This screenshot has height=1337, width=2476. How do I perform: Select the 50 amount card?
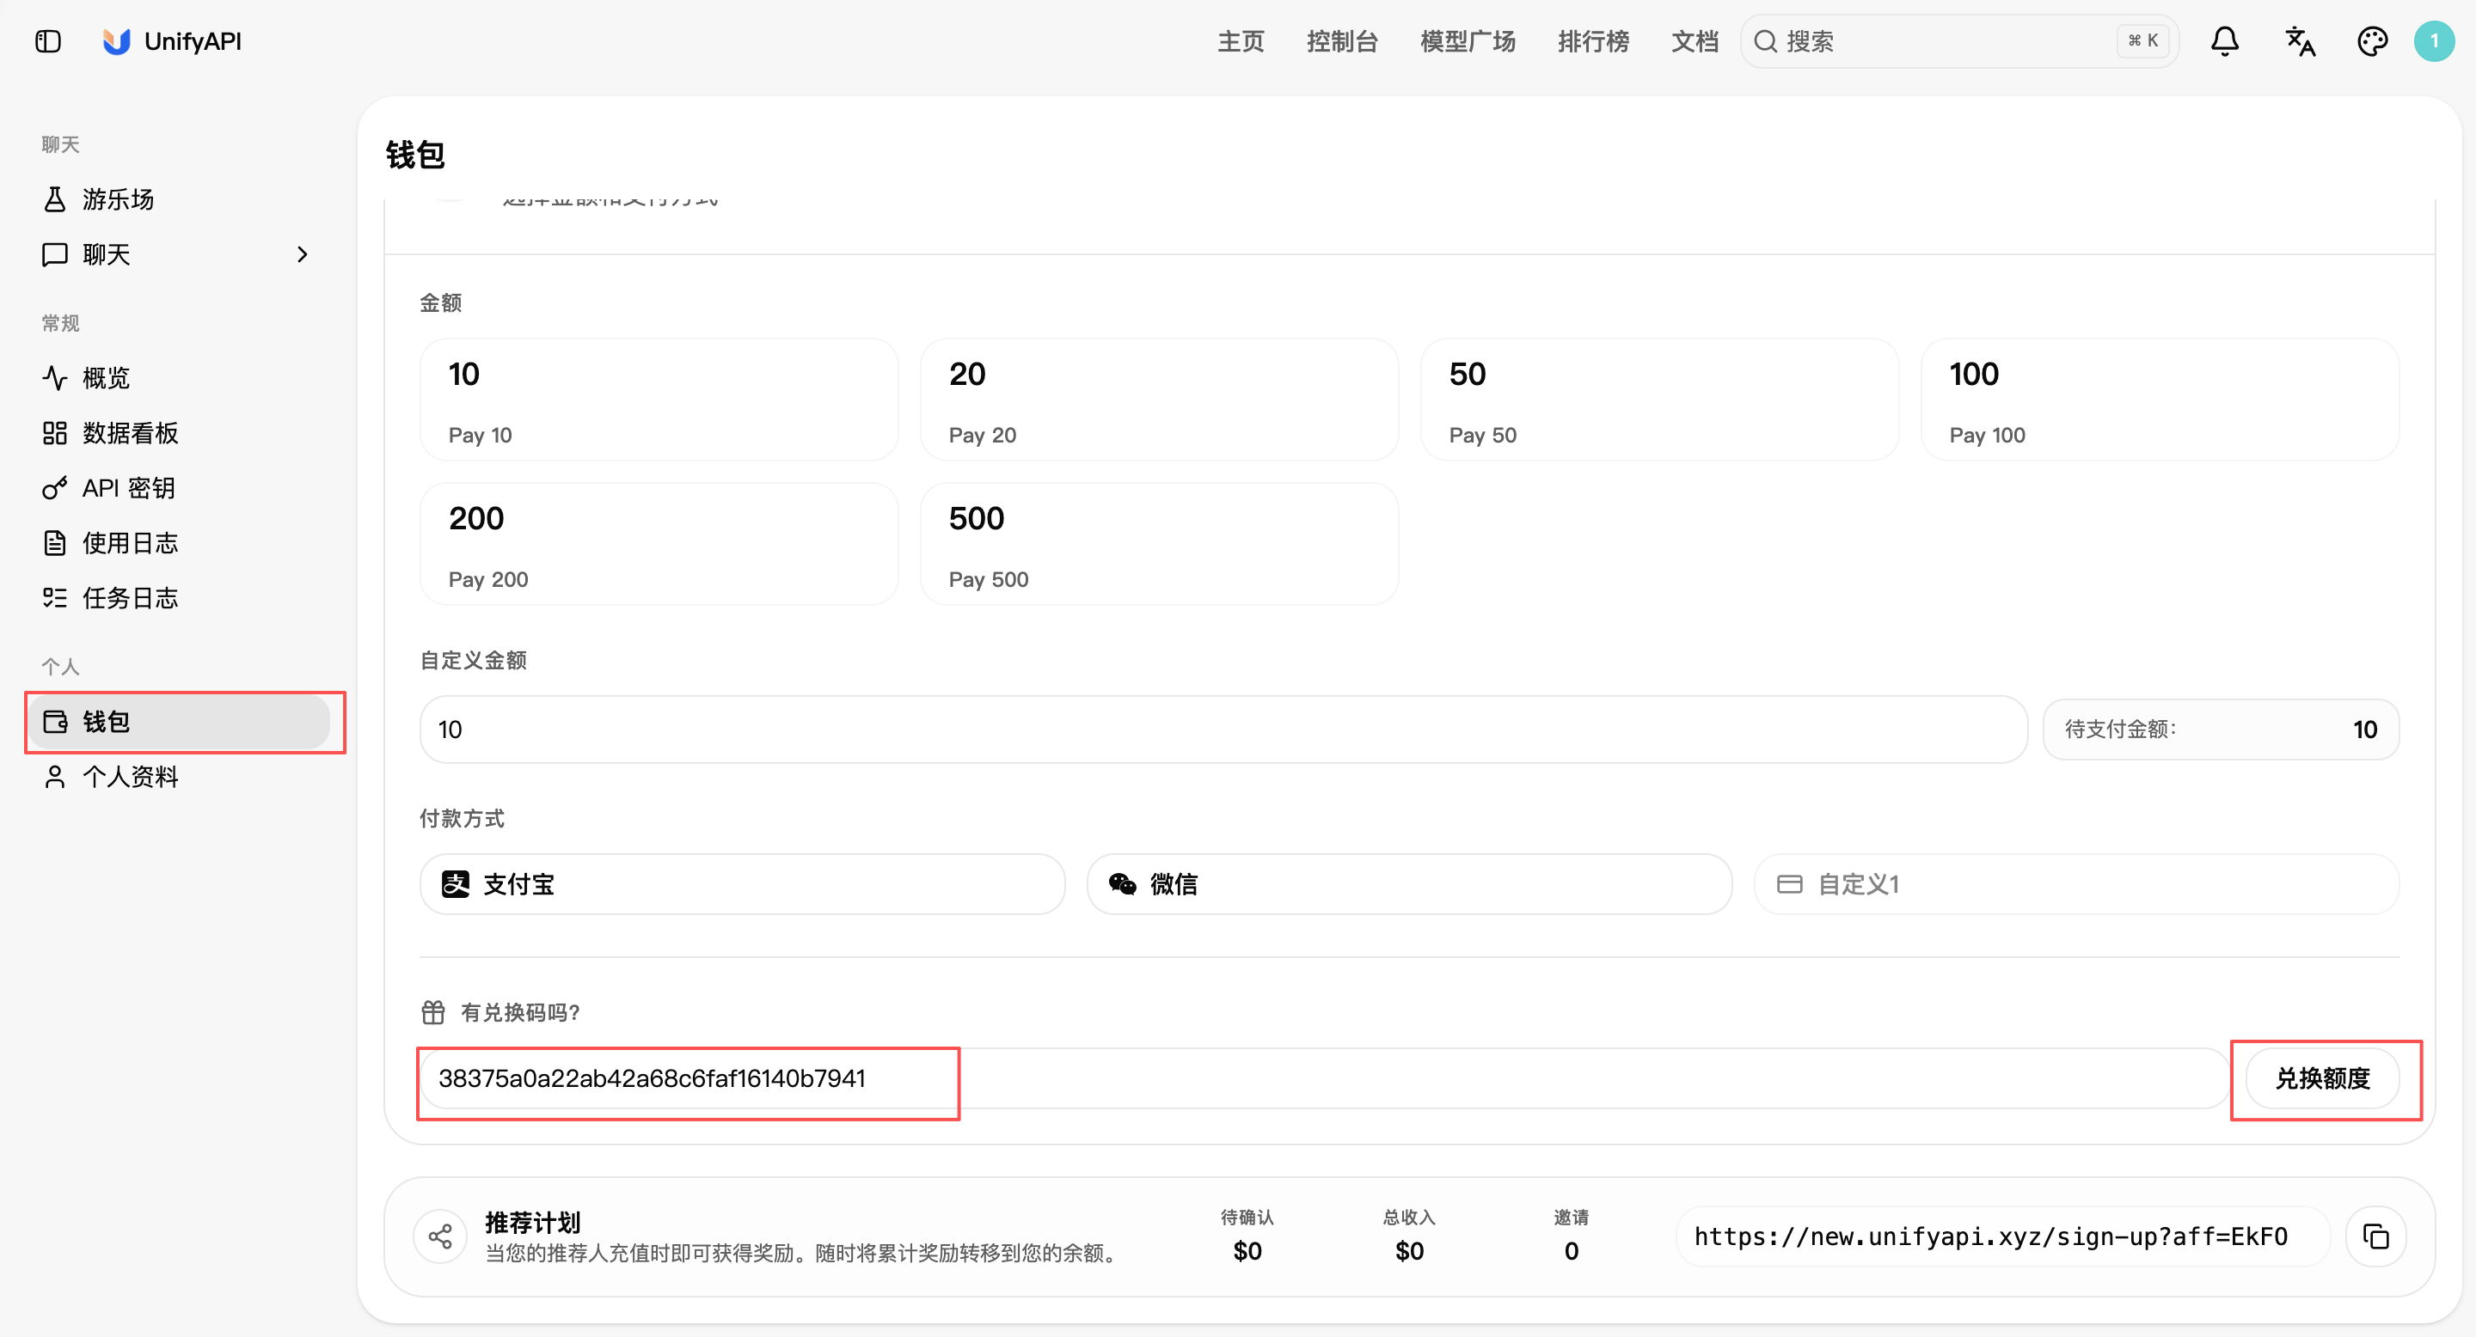point(1659,400)
